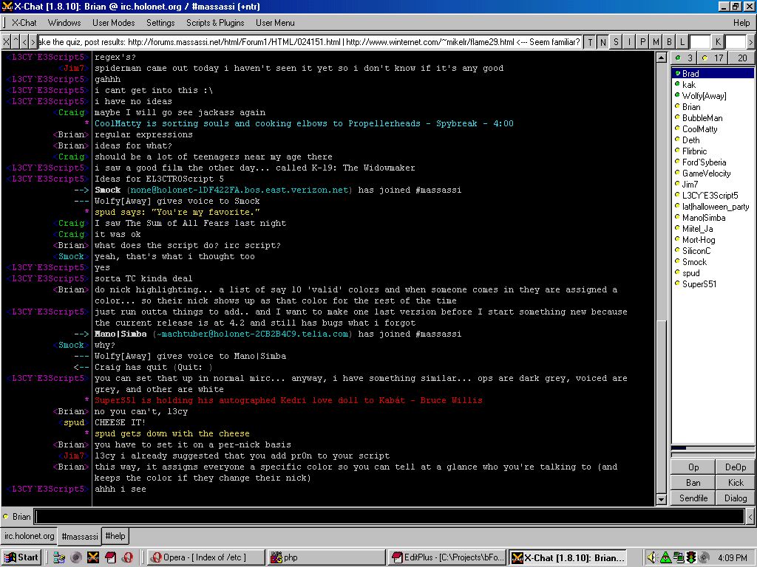Click the Op button
757x567 pixels.
693,467
